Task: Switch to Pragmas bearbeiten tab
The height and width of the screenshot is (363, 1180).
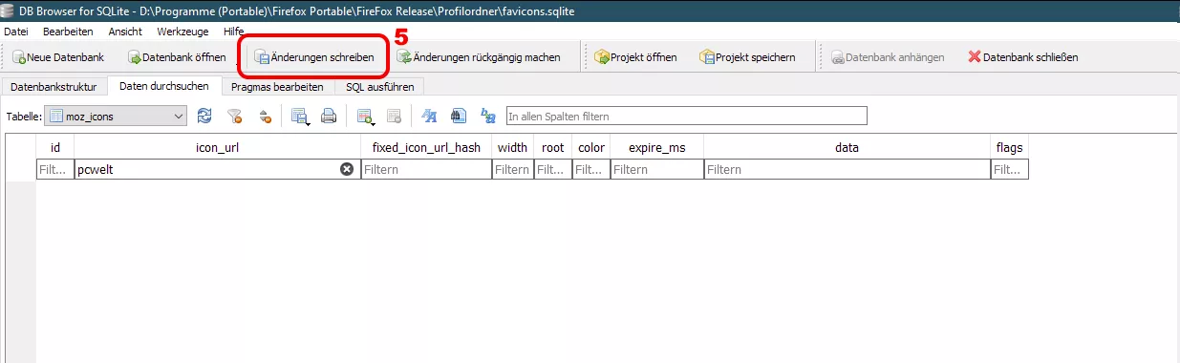Action: [x=277, y=86]
